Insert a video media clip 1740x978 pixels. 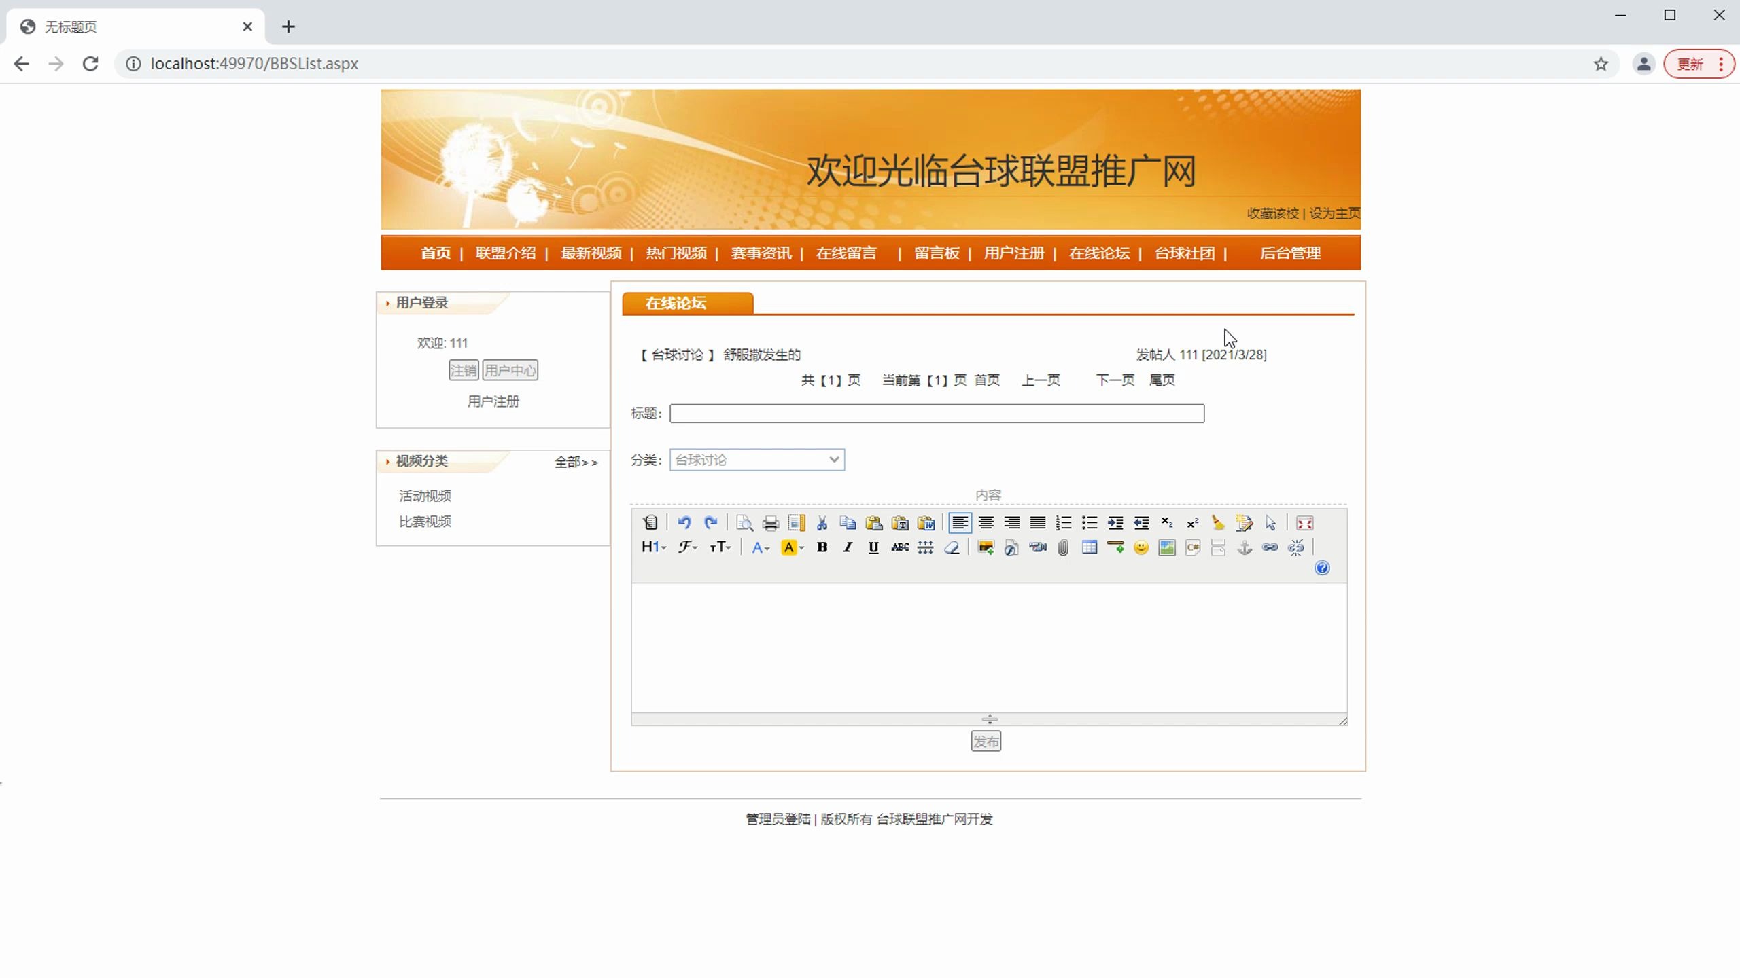tap(1037, 547)
